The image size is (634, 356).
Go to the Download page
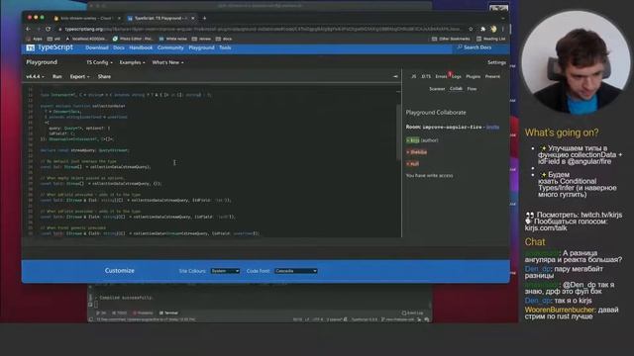tap(97, 47)
